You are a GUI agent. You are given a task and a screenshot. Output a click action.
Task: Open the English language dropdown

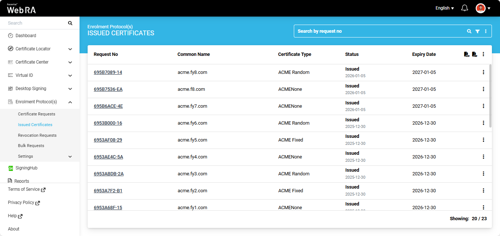coord(444,8)
